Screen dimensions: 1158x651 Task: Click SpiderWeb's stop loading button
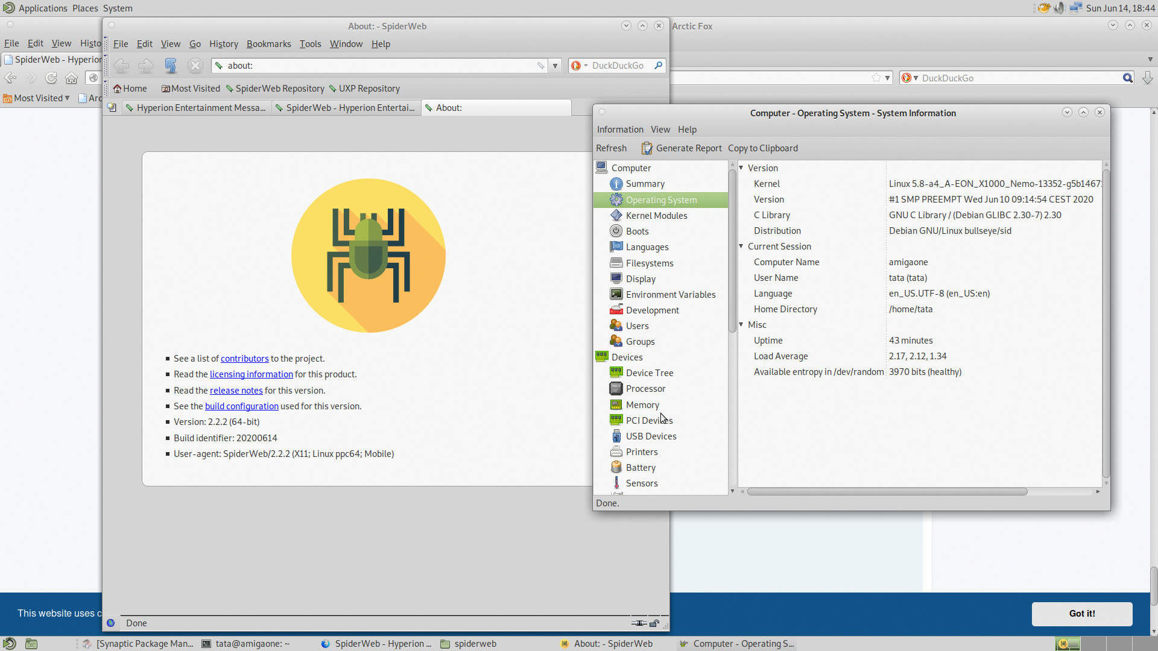[195, 66]
